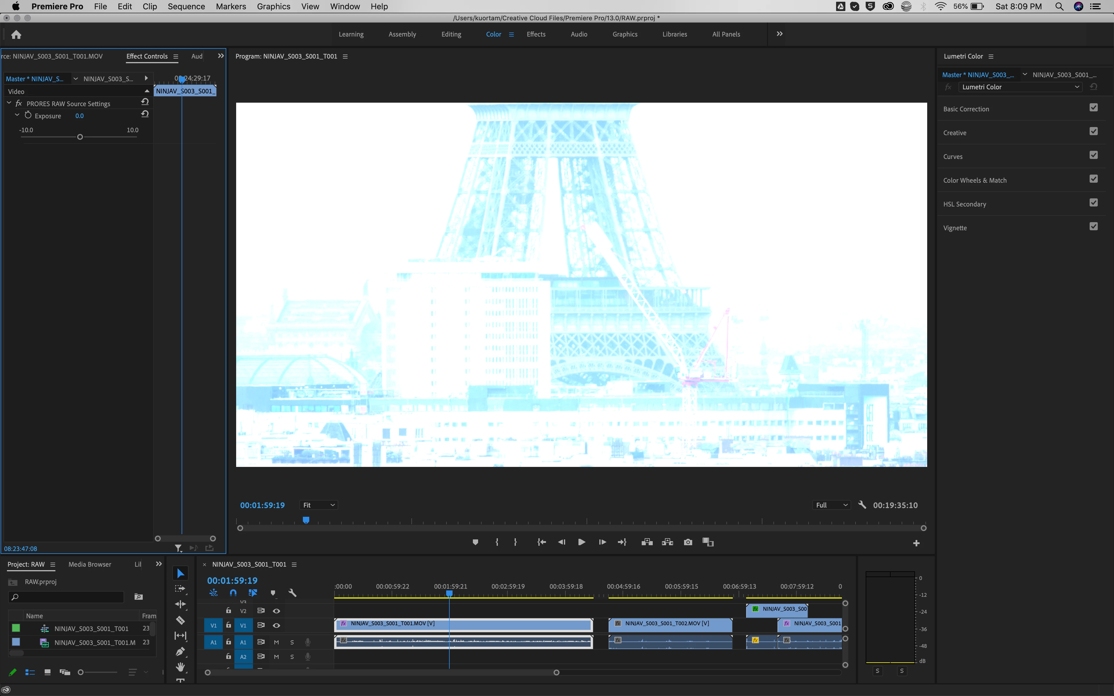Screen dimensions: 1114x696
Task: Open timeline wrench display settings
Action: click(x=292, y=593)
